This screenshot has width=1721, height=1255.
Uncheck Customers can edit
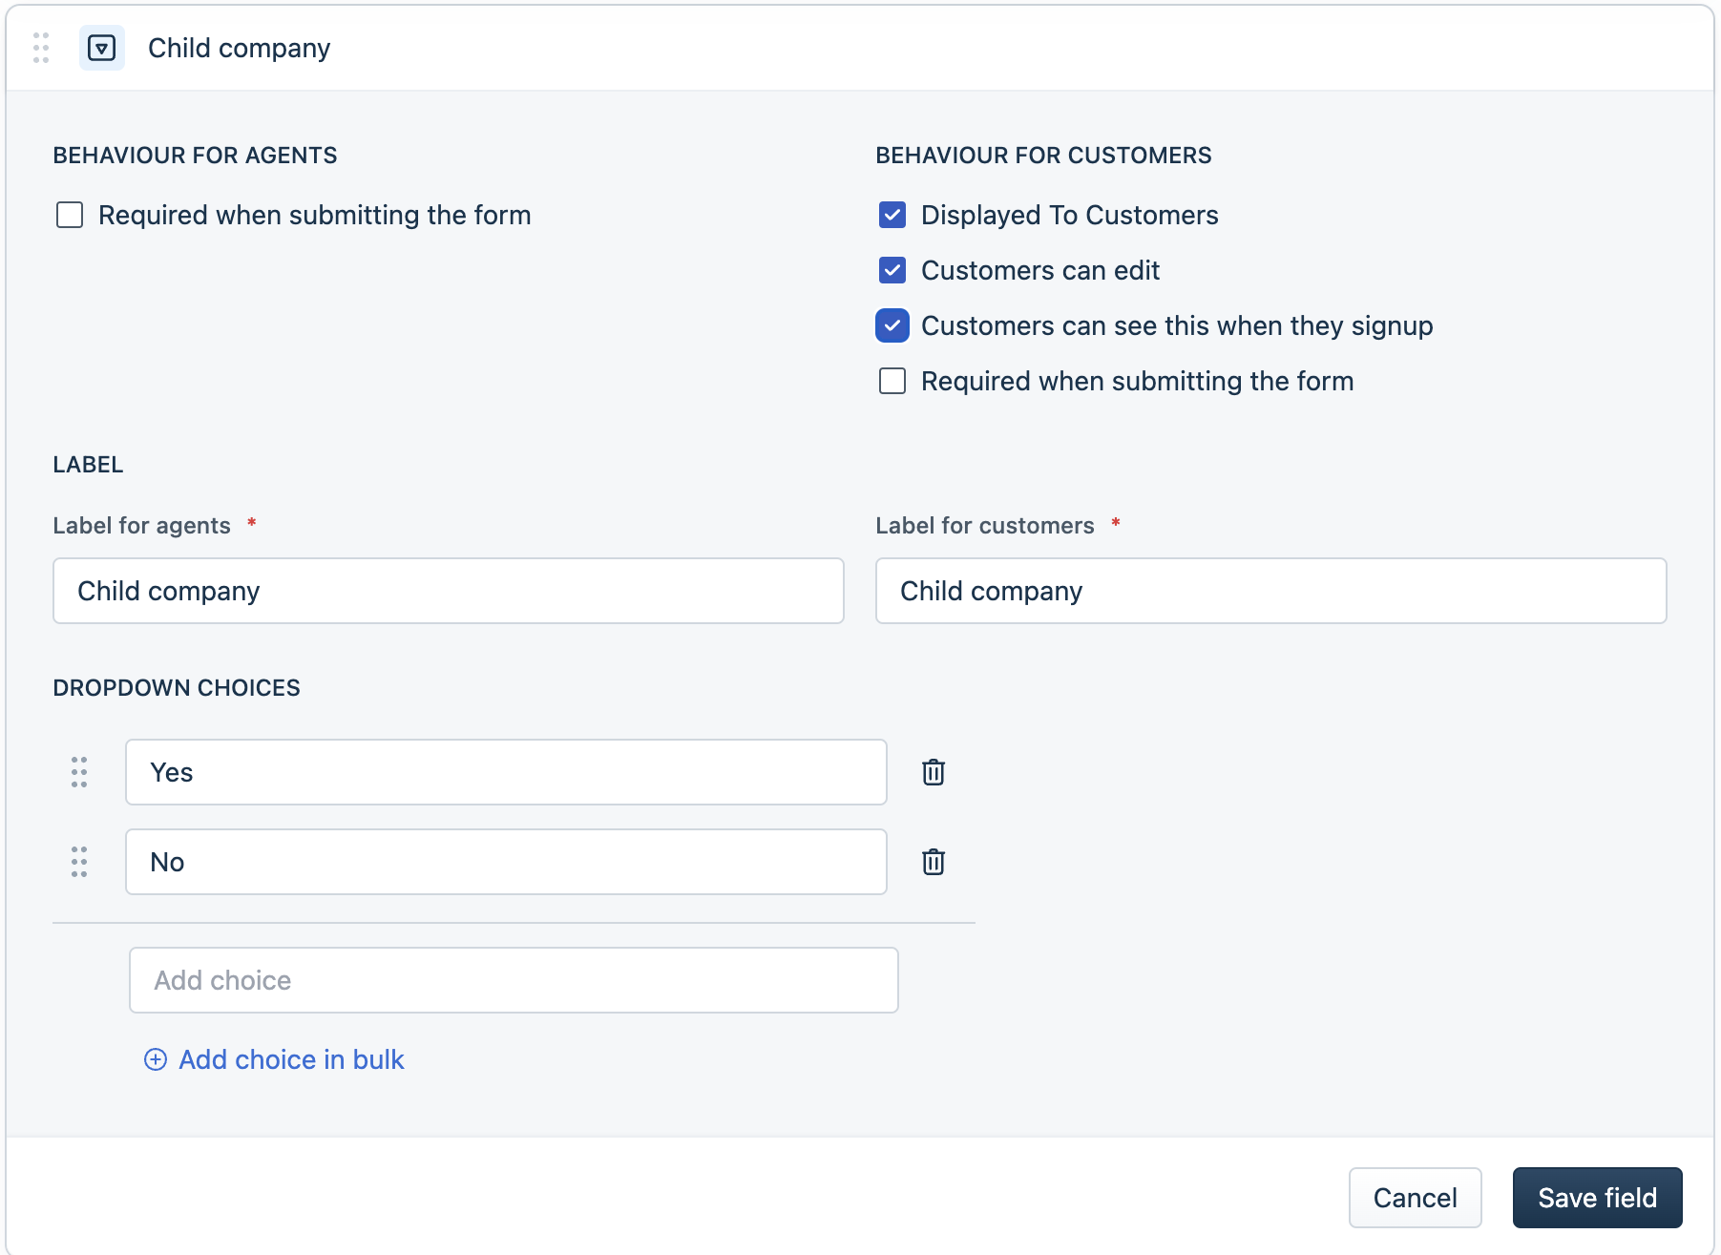point(892,270)
